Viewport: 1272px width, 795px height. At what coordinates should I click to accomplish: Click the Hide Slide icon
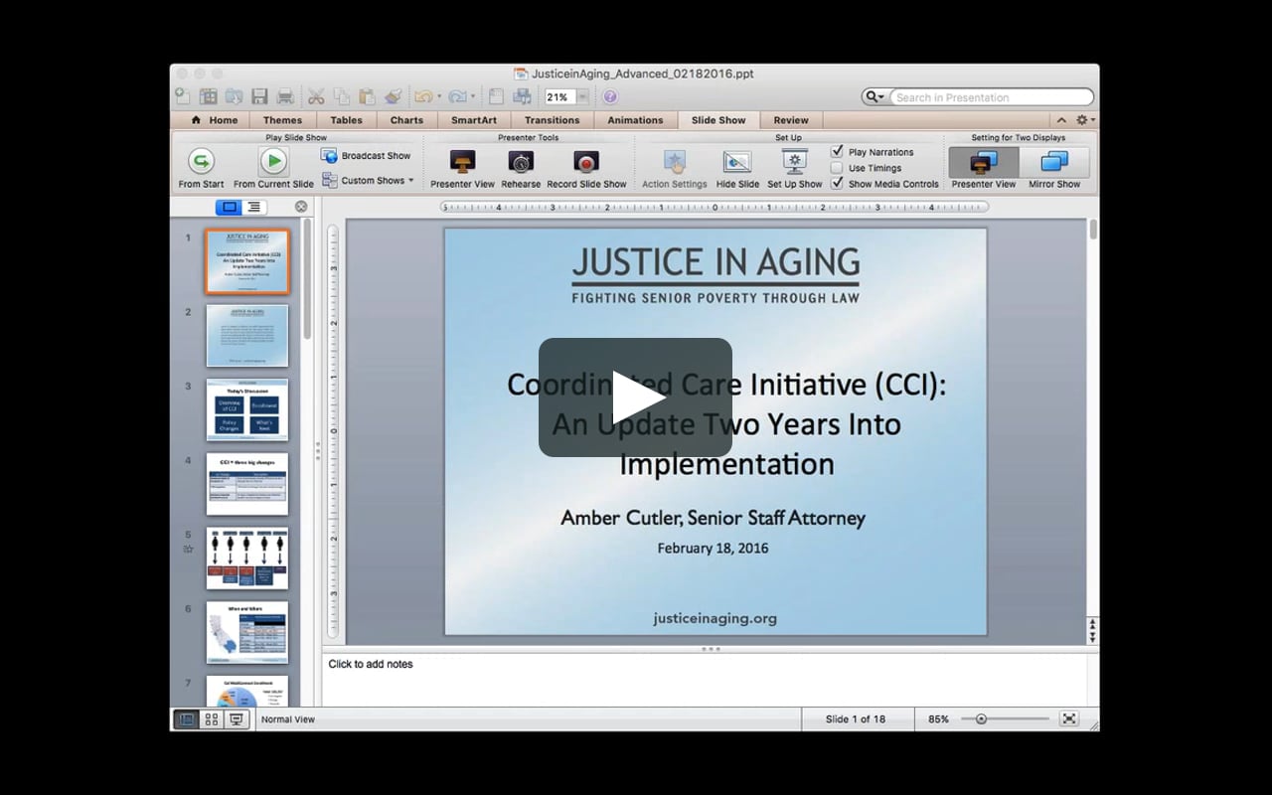click(x=737, y=168)
